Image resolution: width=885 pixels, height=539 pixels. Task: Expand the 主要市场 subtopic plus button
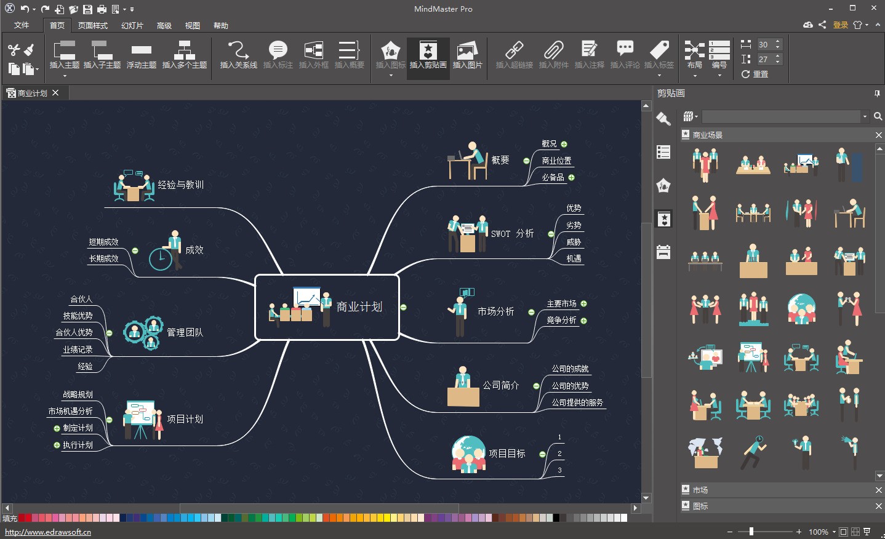583,304
